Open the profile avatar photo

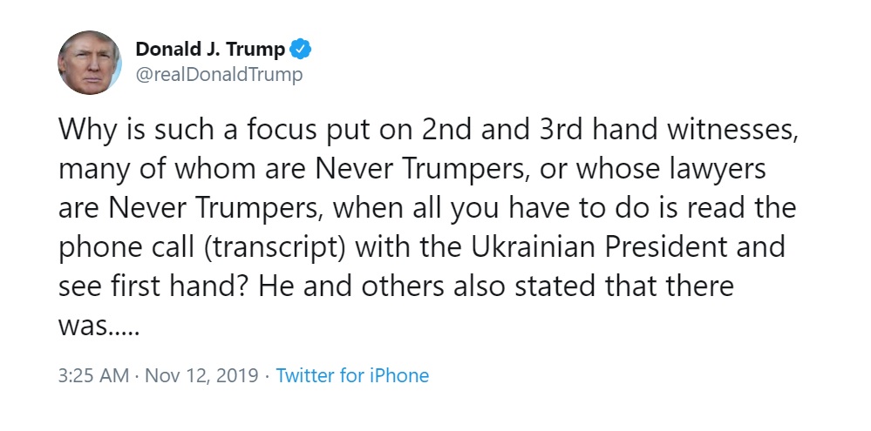point(90,63)
